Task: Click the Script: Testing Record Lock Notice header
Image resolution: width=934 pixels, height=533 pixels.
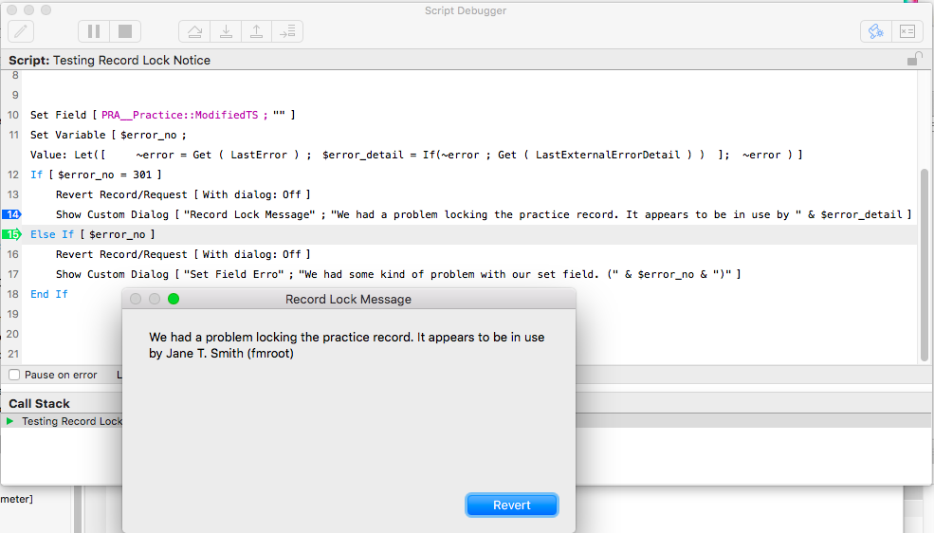Action: click(x=110, y=60)
